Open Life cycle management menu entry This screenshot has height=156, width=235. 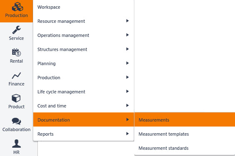(x=84, y=91)
